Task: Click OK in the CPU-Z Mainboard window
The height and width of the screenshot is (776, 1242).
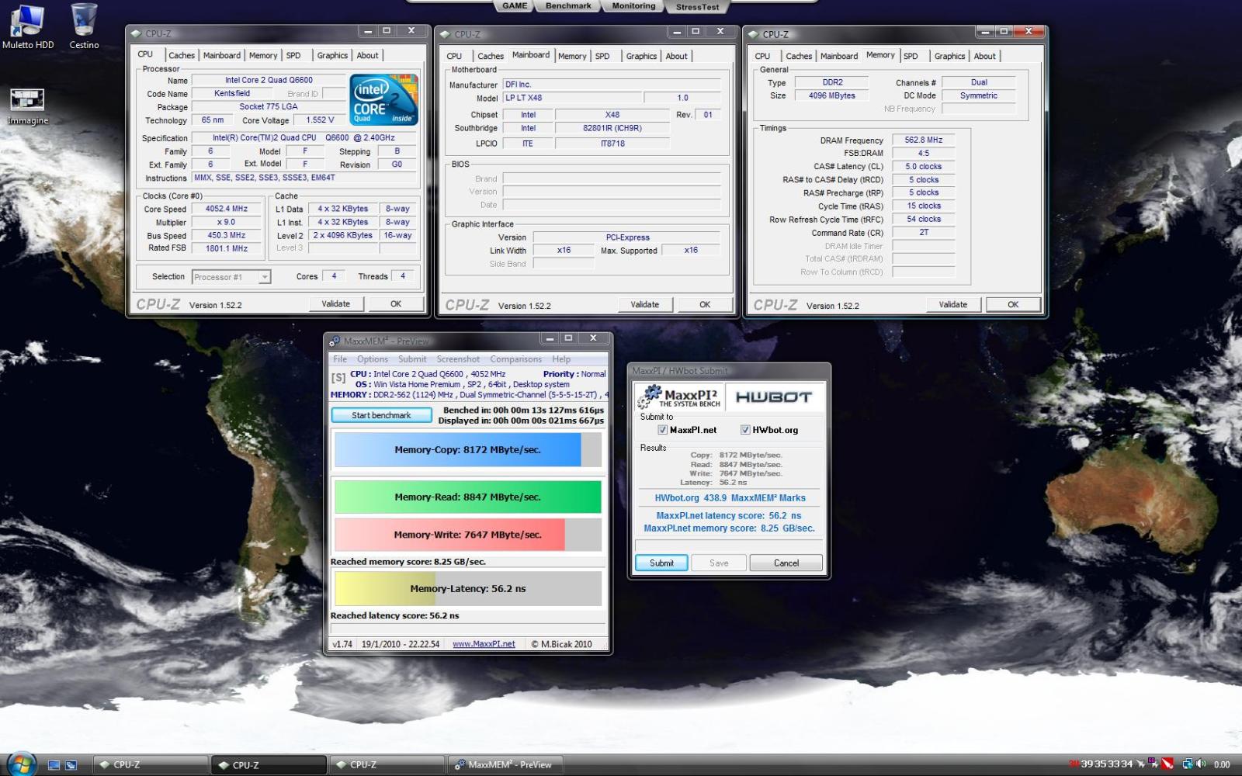Action: point(705,305)
